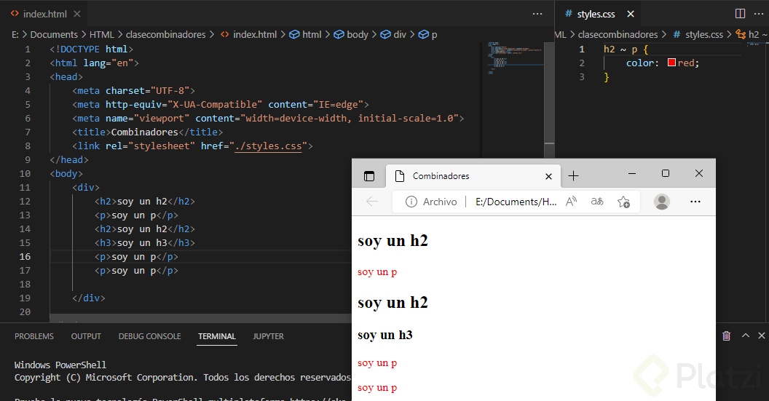
Task: Click the 'soy un h3' heading in the browser
Action: click(x=385, y=335)
